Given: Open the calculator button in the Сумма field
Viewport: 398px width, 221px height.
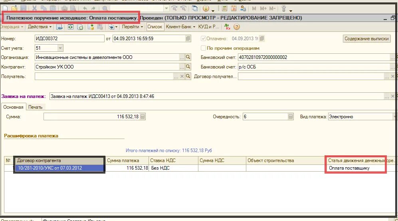Looking at the screenshot, I should (143, 117).
